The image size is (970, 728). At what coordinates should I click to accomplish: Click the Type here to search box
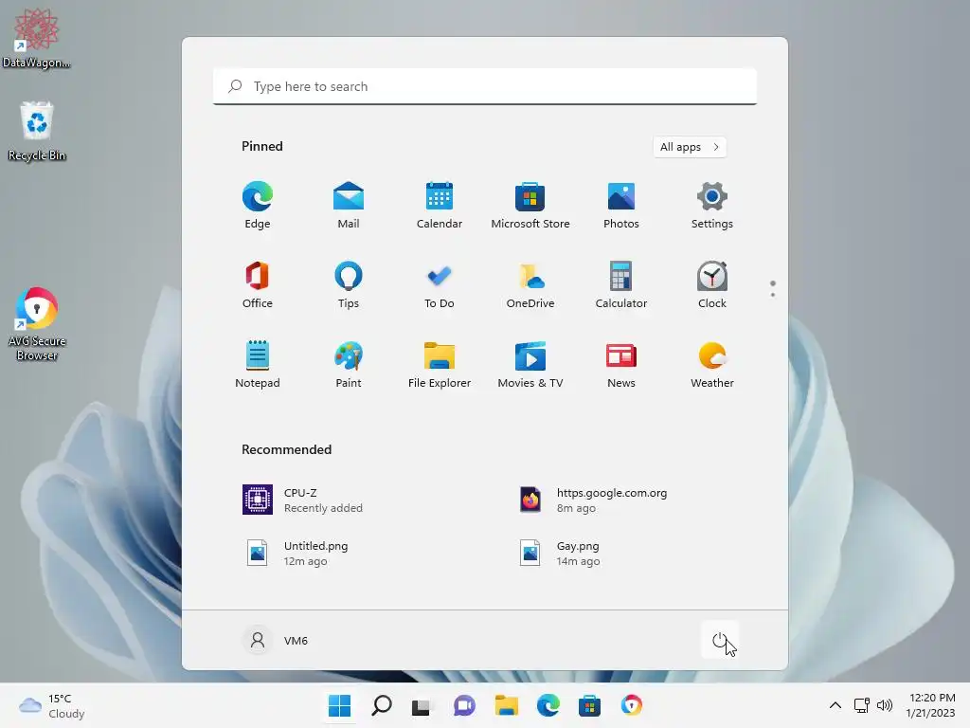coord(485,86)
